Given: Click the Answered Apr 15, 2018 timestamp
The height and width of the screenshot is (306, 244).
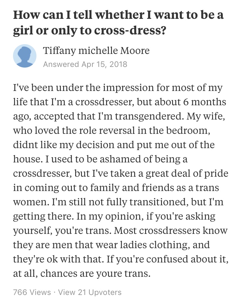Looking at the screenshot, I should tap(85, 64).
